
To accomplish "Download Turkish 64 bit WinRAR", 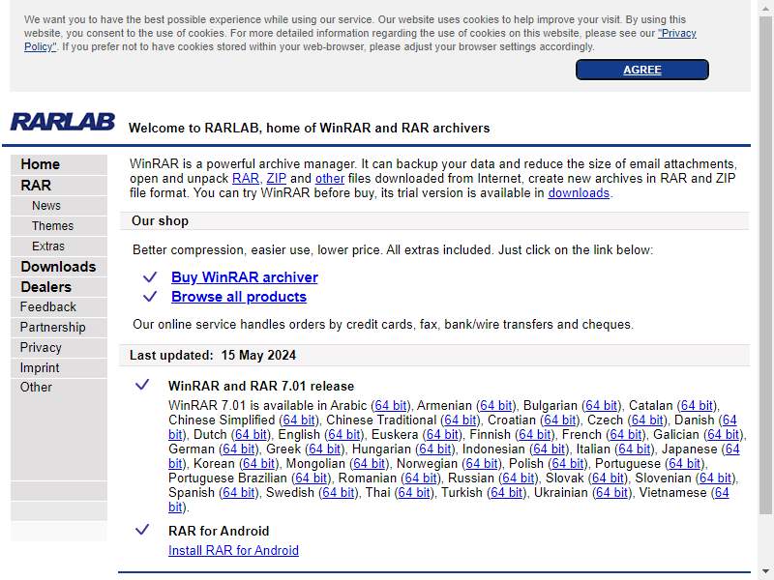I will click(x=506, y=493).
